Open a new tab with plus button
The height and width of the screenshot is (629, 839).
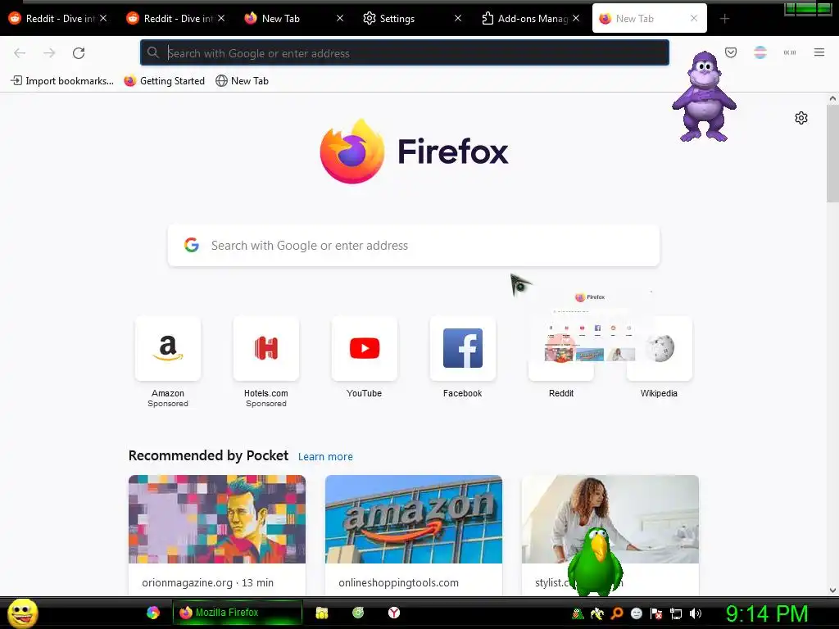click(x=724, y=19)
